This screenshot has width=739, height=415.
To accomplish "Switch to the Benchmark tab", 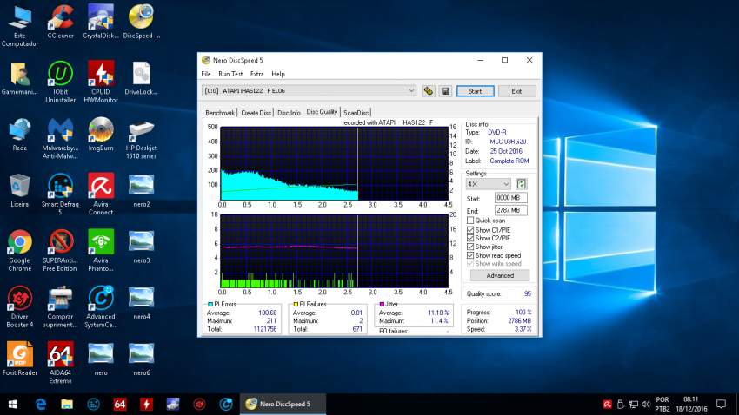I will [220, 113].
